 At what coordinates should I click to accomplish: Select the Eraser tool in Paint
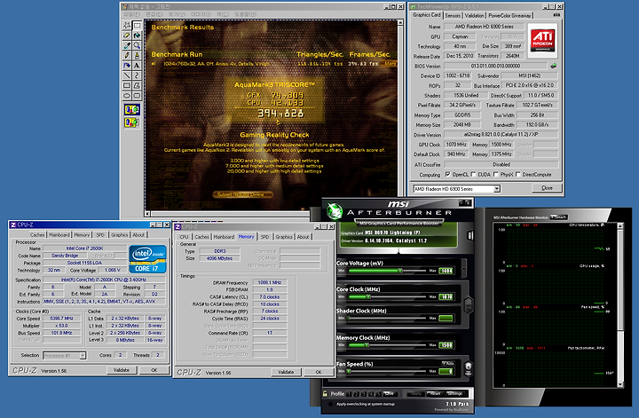(x=127, y=35)
